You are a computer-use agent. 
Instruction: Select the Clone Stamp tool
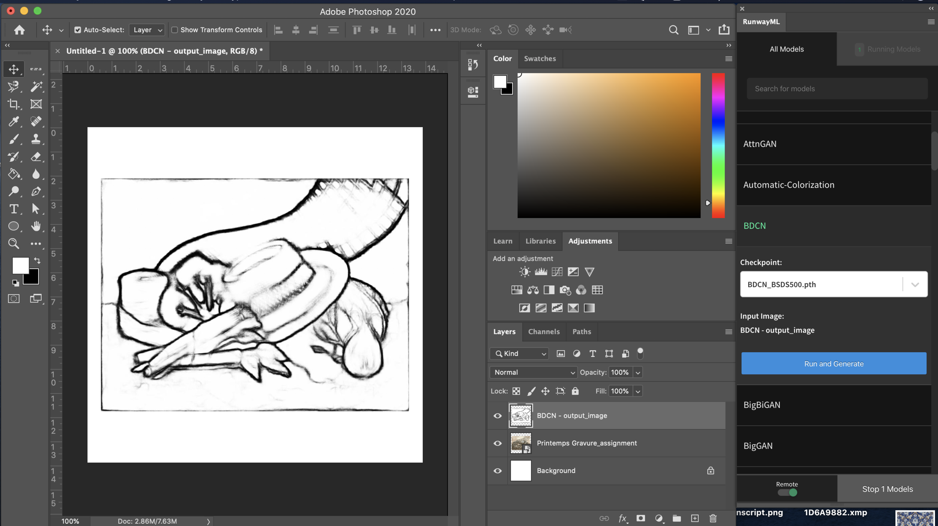[x=36, y=139]
